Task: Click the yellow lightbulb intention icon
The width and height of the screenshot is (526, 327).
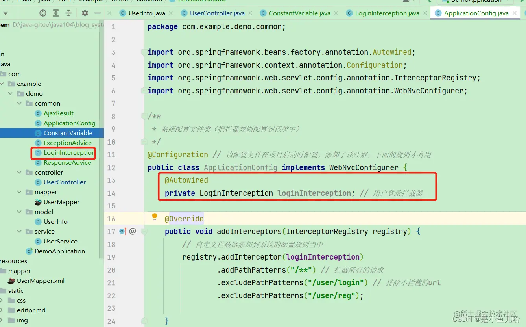Action: (155, 217)
